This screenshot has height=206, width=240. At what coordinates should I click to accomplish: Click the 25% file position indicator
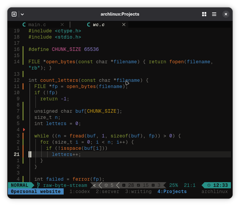click(174, 185)
